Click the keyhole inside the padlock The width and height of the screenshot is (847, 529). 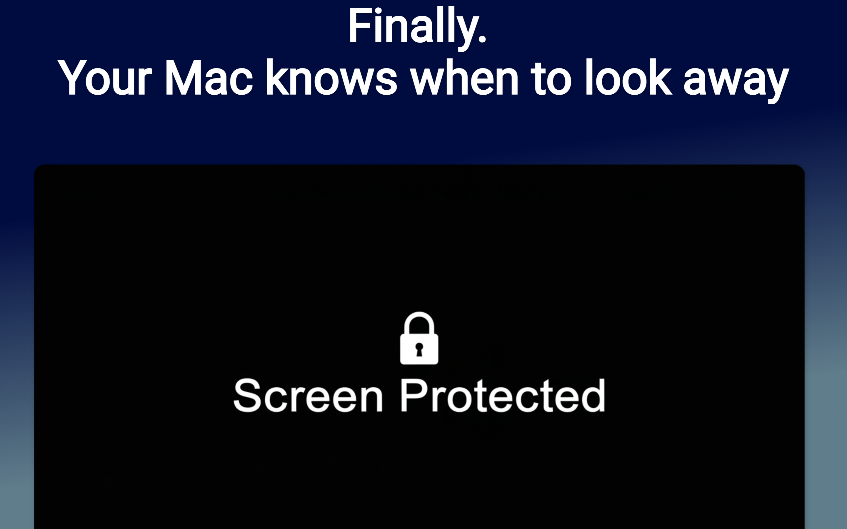(419, 349)
